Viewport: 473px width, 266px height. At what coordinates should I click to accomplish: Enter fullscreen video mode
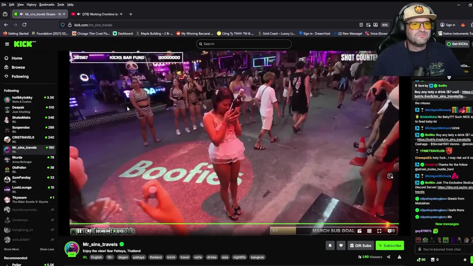(379, 231)
